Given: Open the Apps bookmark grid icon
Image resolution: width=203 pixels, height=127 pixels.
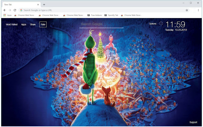Looking at the screenshot, I should 5,15.
